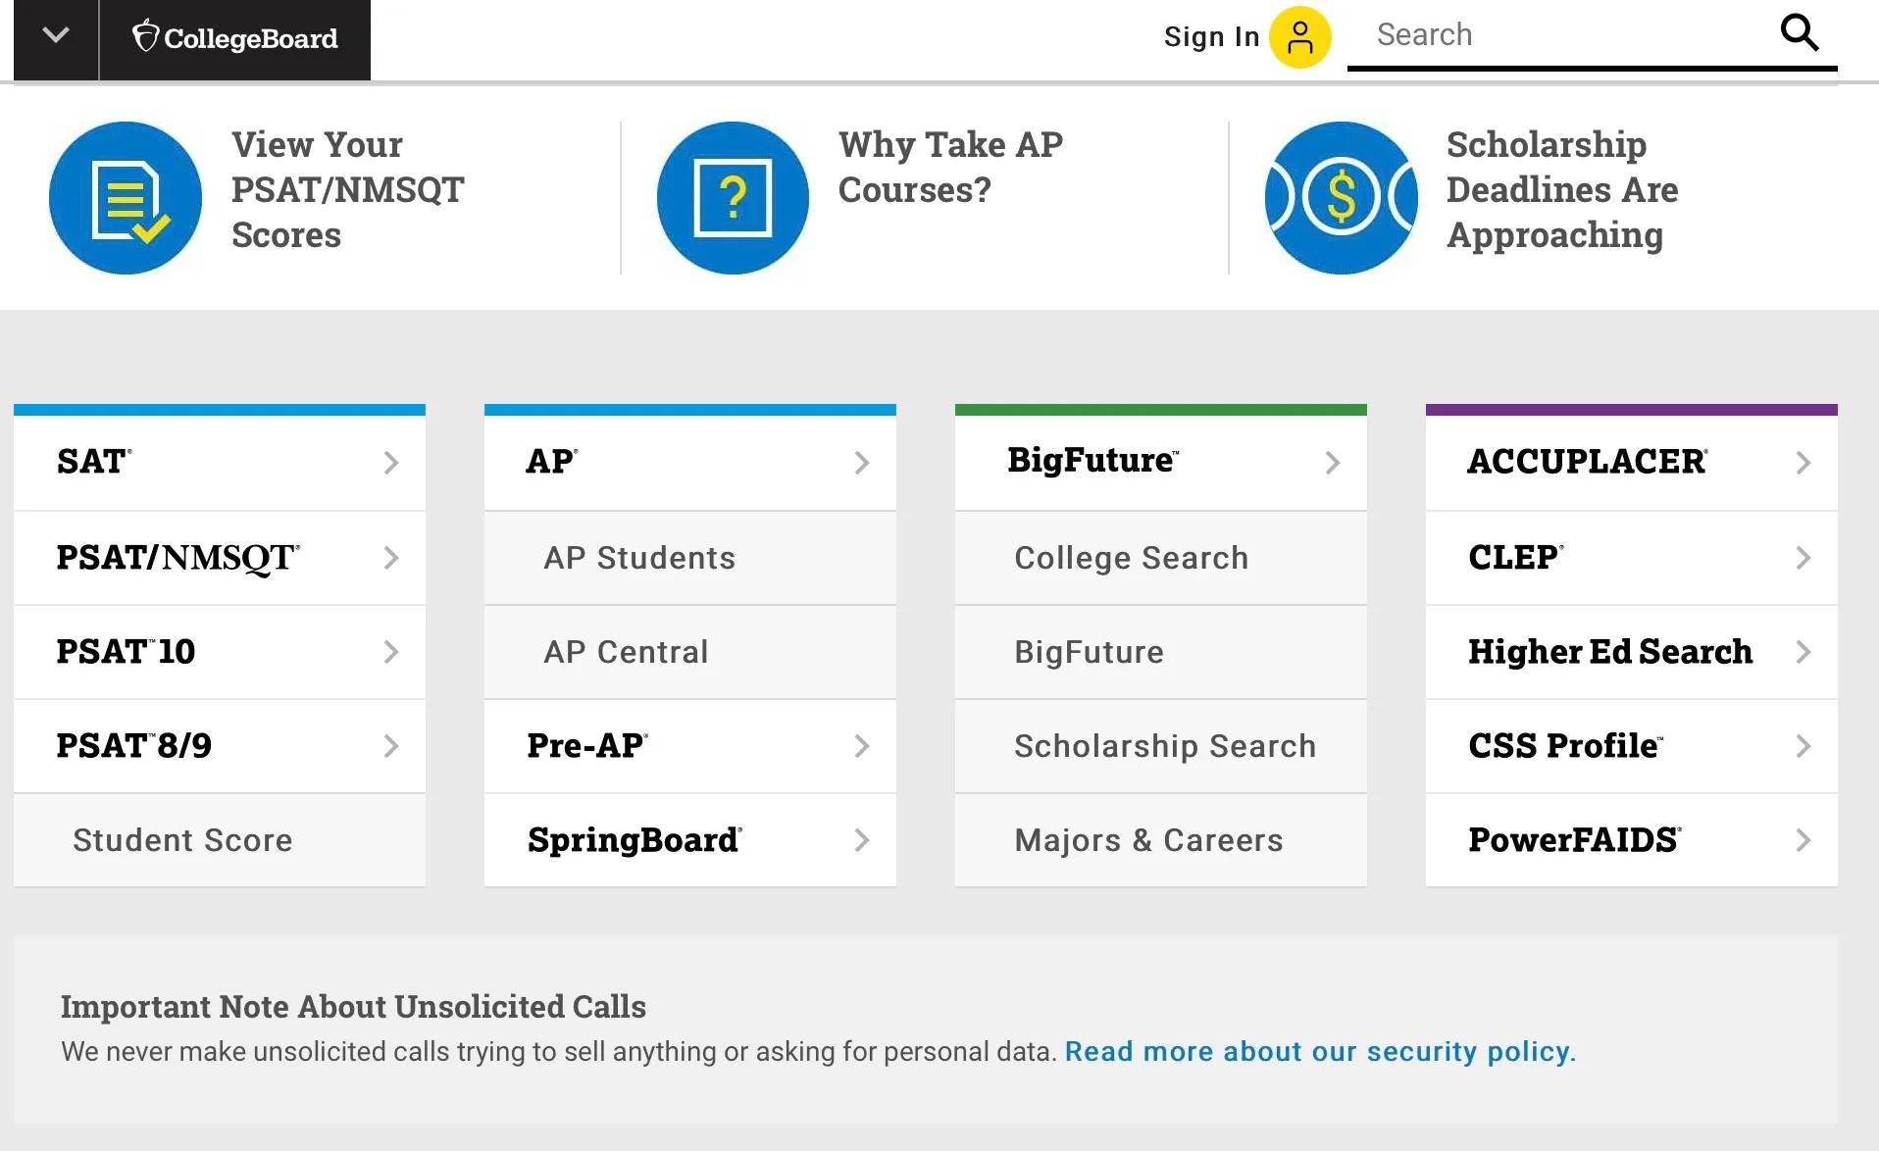The image size is (1879, 1151).
Task: Open the ACCUPLACER chevron arrow
Action: pyautogui.click(x=1803, y=463)
